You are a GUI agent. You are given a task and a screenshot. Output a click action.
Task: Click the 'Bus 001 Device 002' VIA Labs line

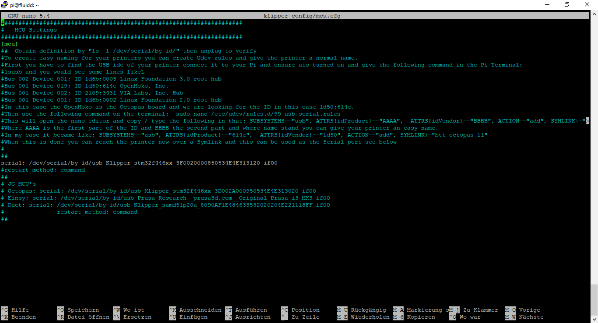(x=92, y=93)
